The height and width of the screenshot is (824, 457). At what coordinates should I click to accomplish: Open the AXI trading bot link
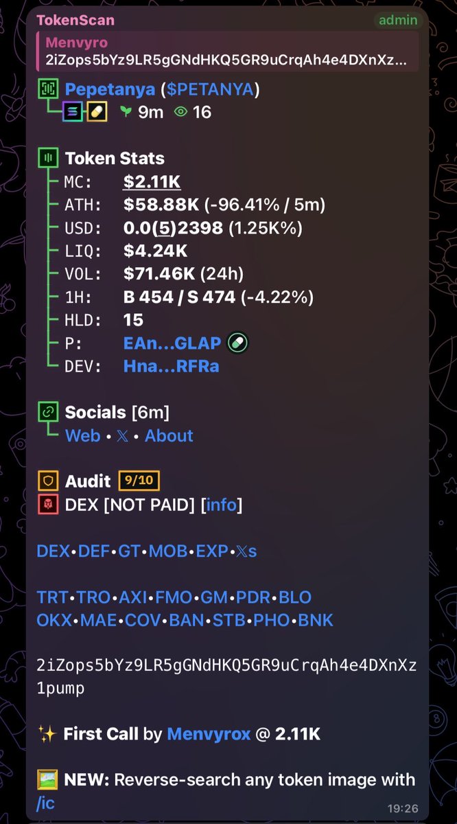pyautogui.click(x=133, y=597)
